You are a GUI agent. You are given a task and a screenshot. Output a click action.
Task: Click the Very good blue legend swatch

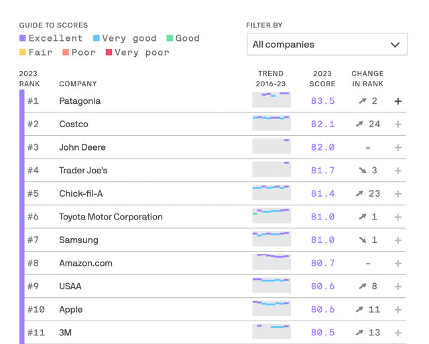[97, 38]
